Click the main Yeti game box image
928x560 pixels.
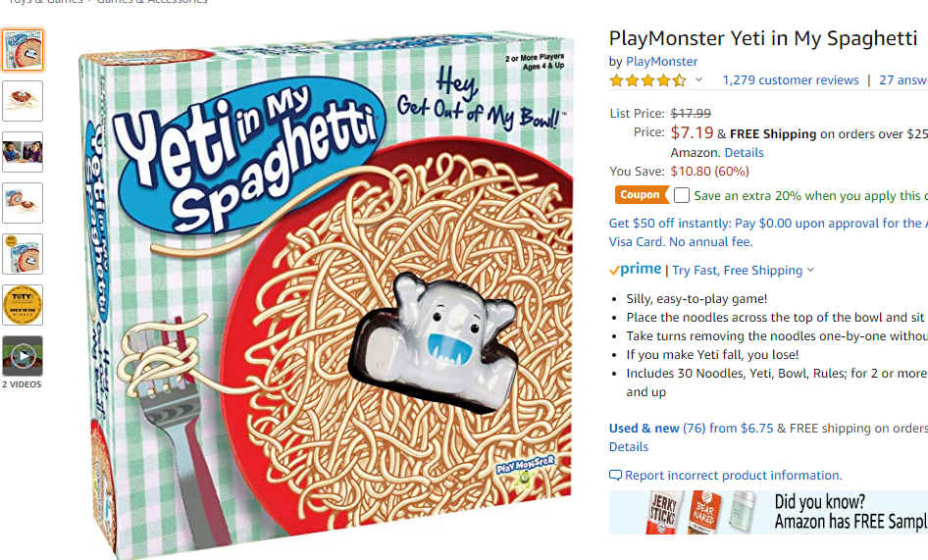tap(326, 294)
